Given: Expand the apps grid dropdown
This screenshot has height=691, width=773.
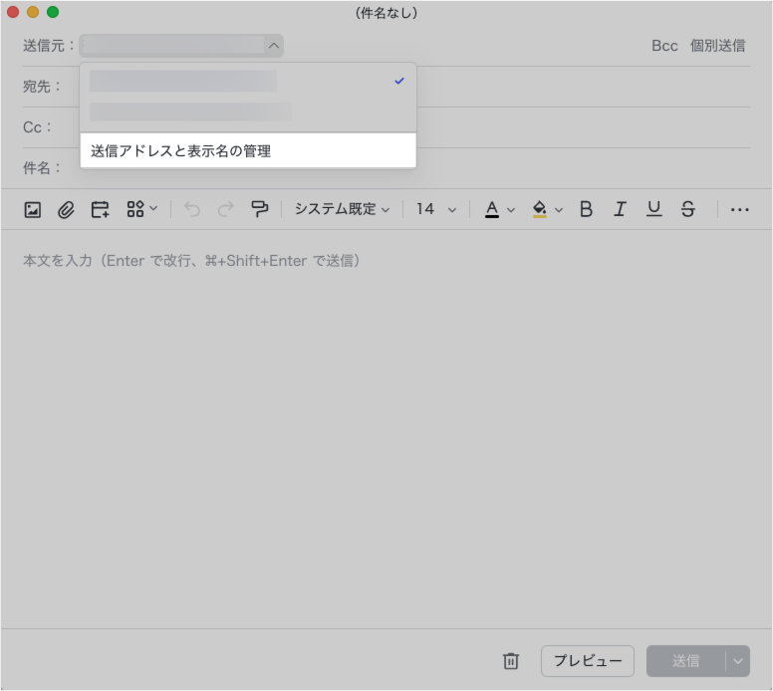Looking at the screenshot, I should [x=141, y=209].
